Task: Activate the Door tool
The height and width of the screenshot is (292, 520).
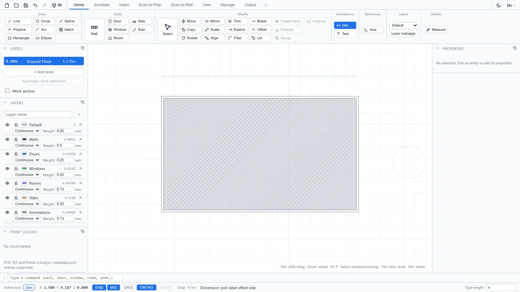Action: point(117,21)
